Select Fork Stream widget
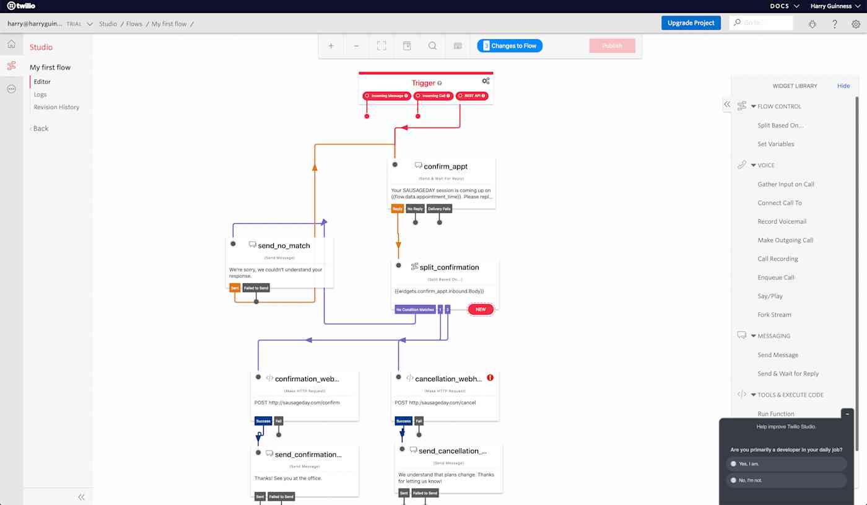This screenshot has width=867, height=505. tap(774, 315)
